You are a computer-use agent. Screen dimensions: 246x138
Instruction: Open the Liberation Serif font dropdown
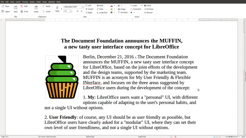[83, 7]
